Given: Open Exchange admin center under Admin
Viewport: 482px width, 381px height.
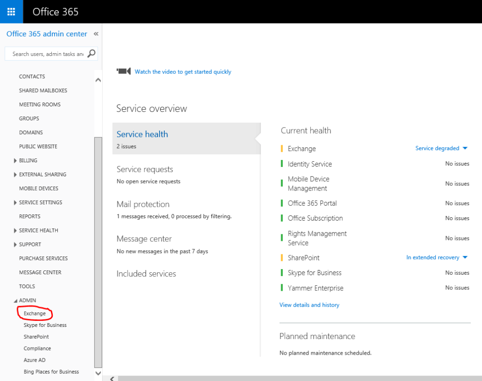Looking at the screenshot, I should click(35, 313).
